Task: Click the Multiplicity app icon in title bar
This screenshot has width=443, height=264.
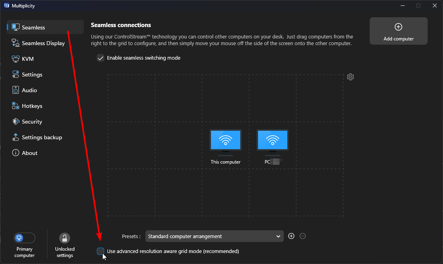Action: [7, 5]
